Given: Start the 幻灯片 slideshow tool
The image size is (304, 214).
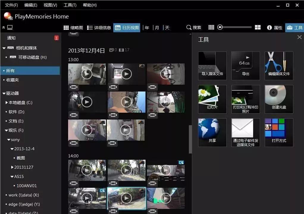Looking at the screenshot, I should (x=212, y=99).
